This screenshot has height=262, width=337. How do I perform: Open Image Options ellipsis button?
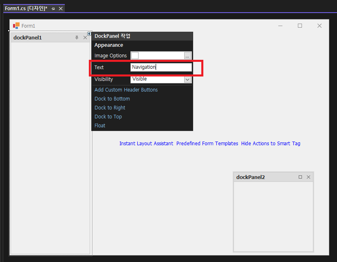[x=187, y=56]
